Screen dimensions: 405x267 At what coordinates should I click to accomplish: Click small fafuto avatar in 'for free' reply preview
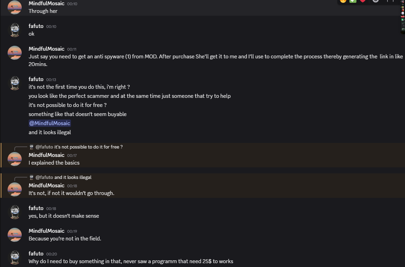(31, 147)
